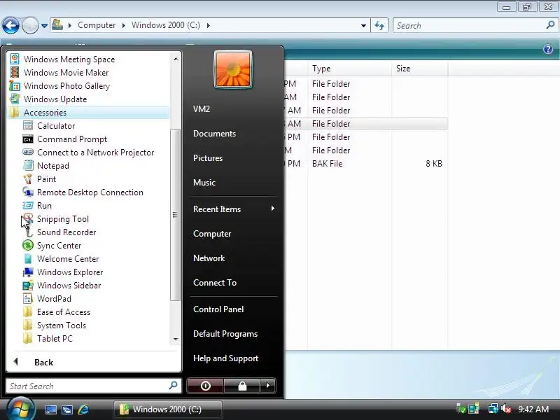Image resolution: width=560 pixels, height=420 pixels.
Task: Open Documents from Start menu
Action: click(x=214, y=134)
